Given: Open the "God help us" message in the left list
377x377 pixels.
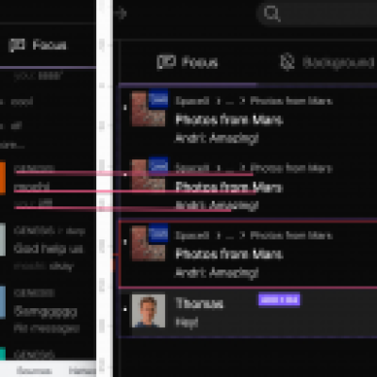Looking at the screenshot, I should pyautogui.click(x=48, y=249).
